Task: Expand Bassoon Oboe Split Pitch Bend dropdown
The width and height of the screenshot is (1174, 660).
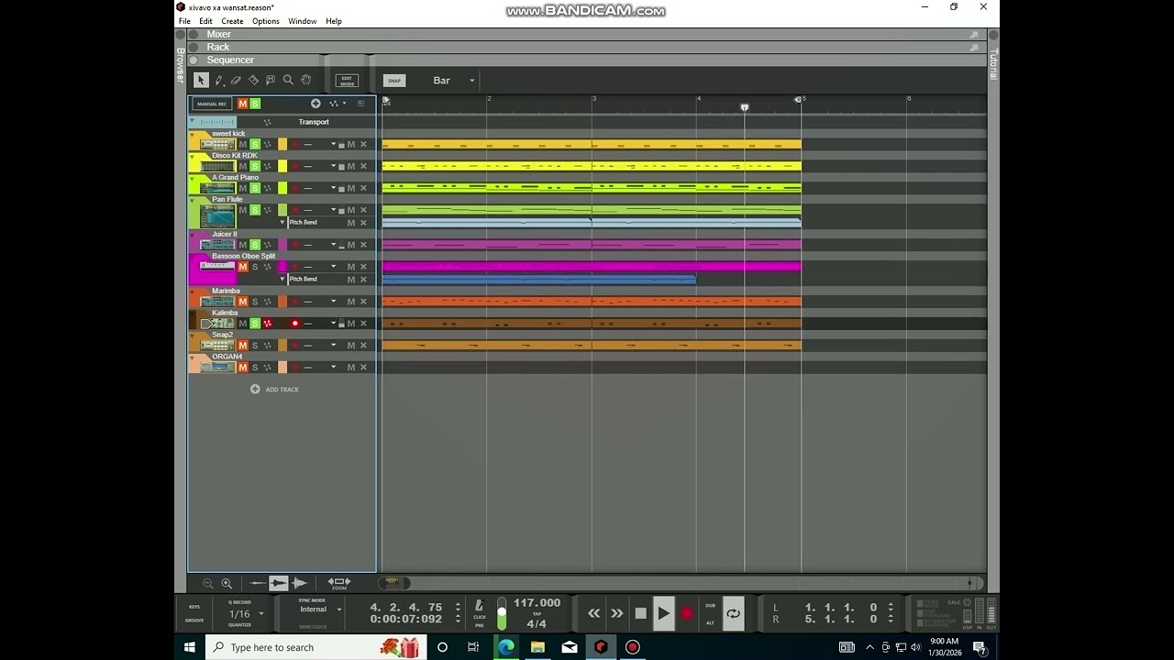Action: (x=282, y=279)
